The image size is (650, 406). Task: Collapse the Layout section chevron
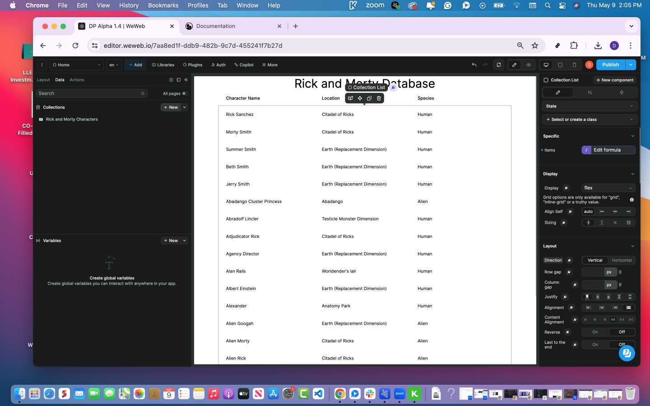click(x=632, y=246)
